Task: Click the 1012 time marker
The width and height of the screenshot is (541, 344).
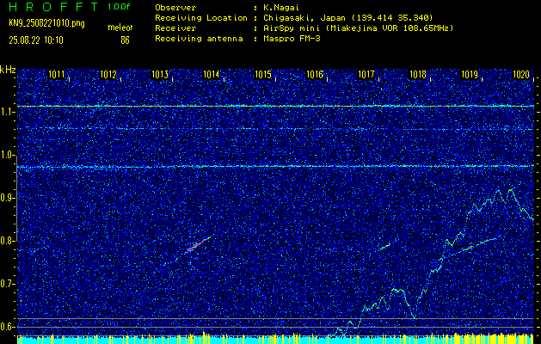Action: coord(108,75)
